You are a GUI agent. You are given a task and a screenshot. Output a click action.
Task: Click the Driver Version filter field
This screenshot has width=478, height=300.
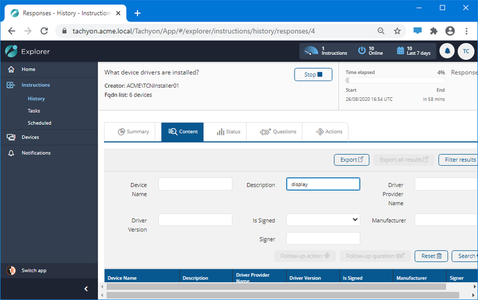coord(195,219)
